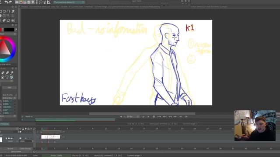Click frame 11 on timeline ruler
The image size is (280, 157).
[x=106, y=129]
